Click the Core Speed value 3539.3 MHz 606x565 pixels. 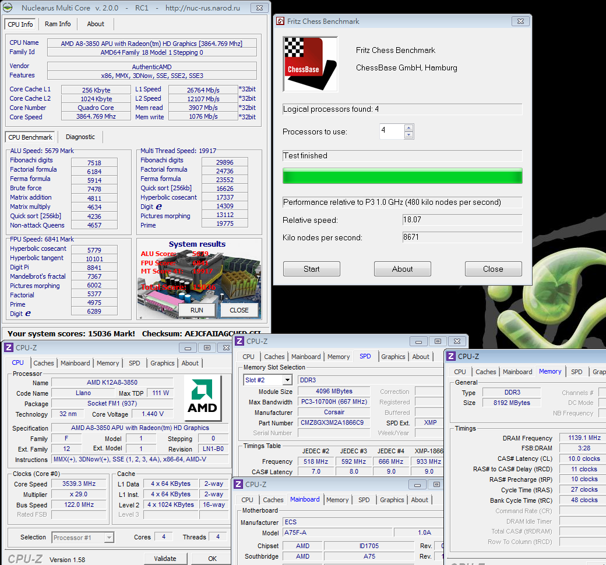pyautogui.click(x=79, y=484)
